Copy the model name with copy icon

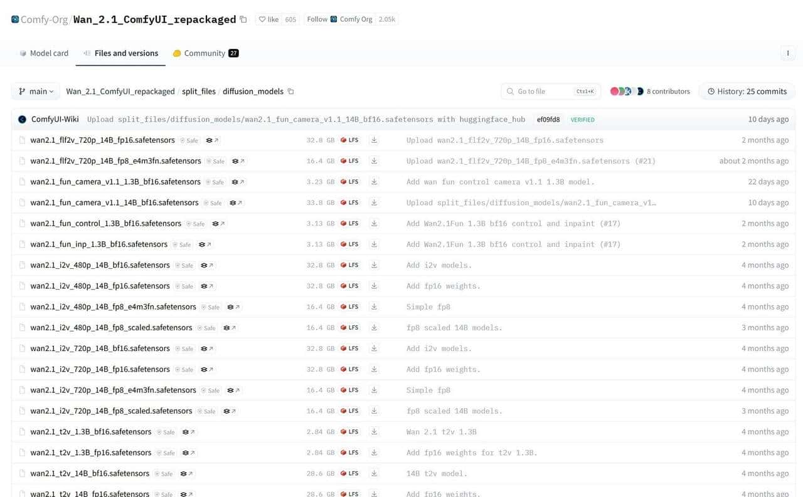click(x=243, y=19)
